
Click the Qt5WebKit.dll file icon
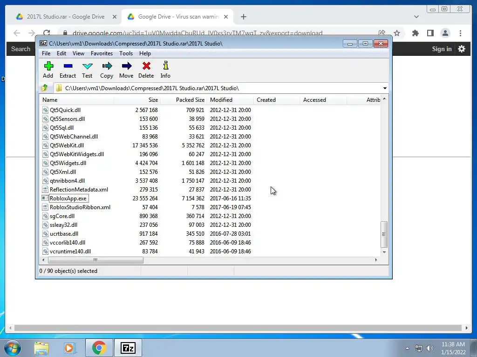45,145
